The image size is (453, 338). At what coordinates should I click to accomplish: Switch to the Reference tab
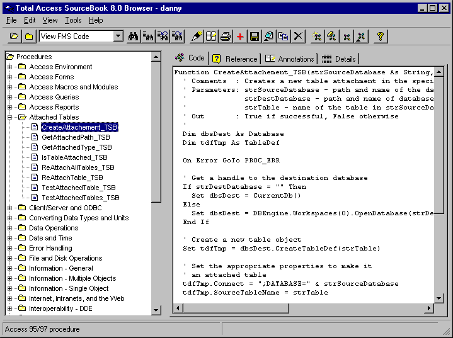tap(234, 59)
